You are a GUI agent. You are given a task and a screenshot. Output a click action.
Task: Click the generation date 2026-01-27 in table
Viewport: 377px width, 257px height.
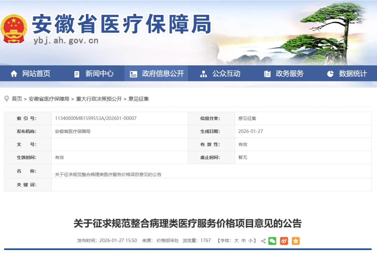click(251, 131)
